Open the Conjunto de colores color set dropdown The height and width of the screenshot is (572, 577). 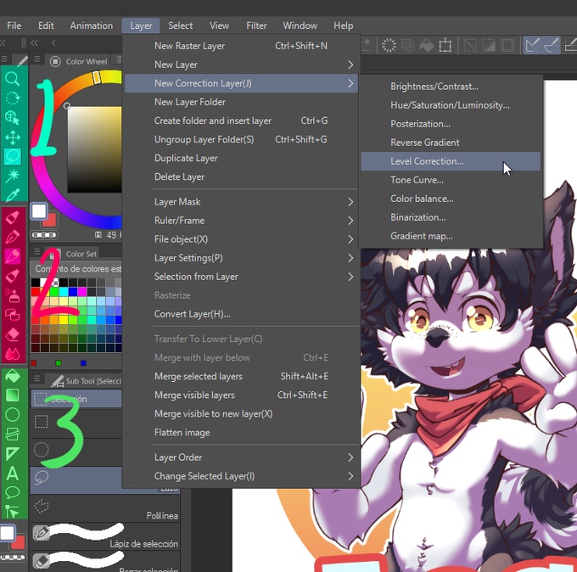tap(76, 269)
